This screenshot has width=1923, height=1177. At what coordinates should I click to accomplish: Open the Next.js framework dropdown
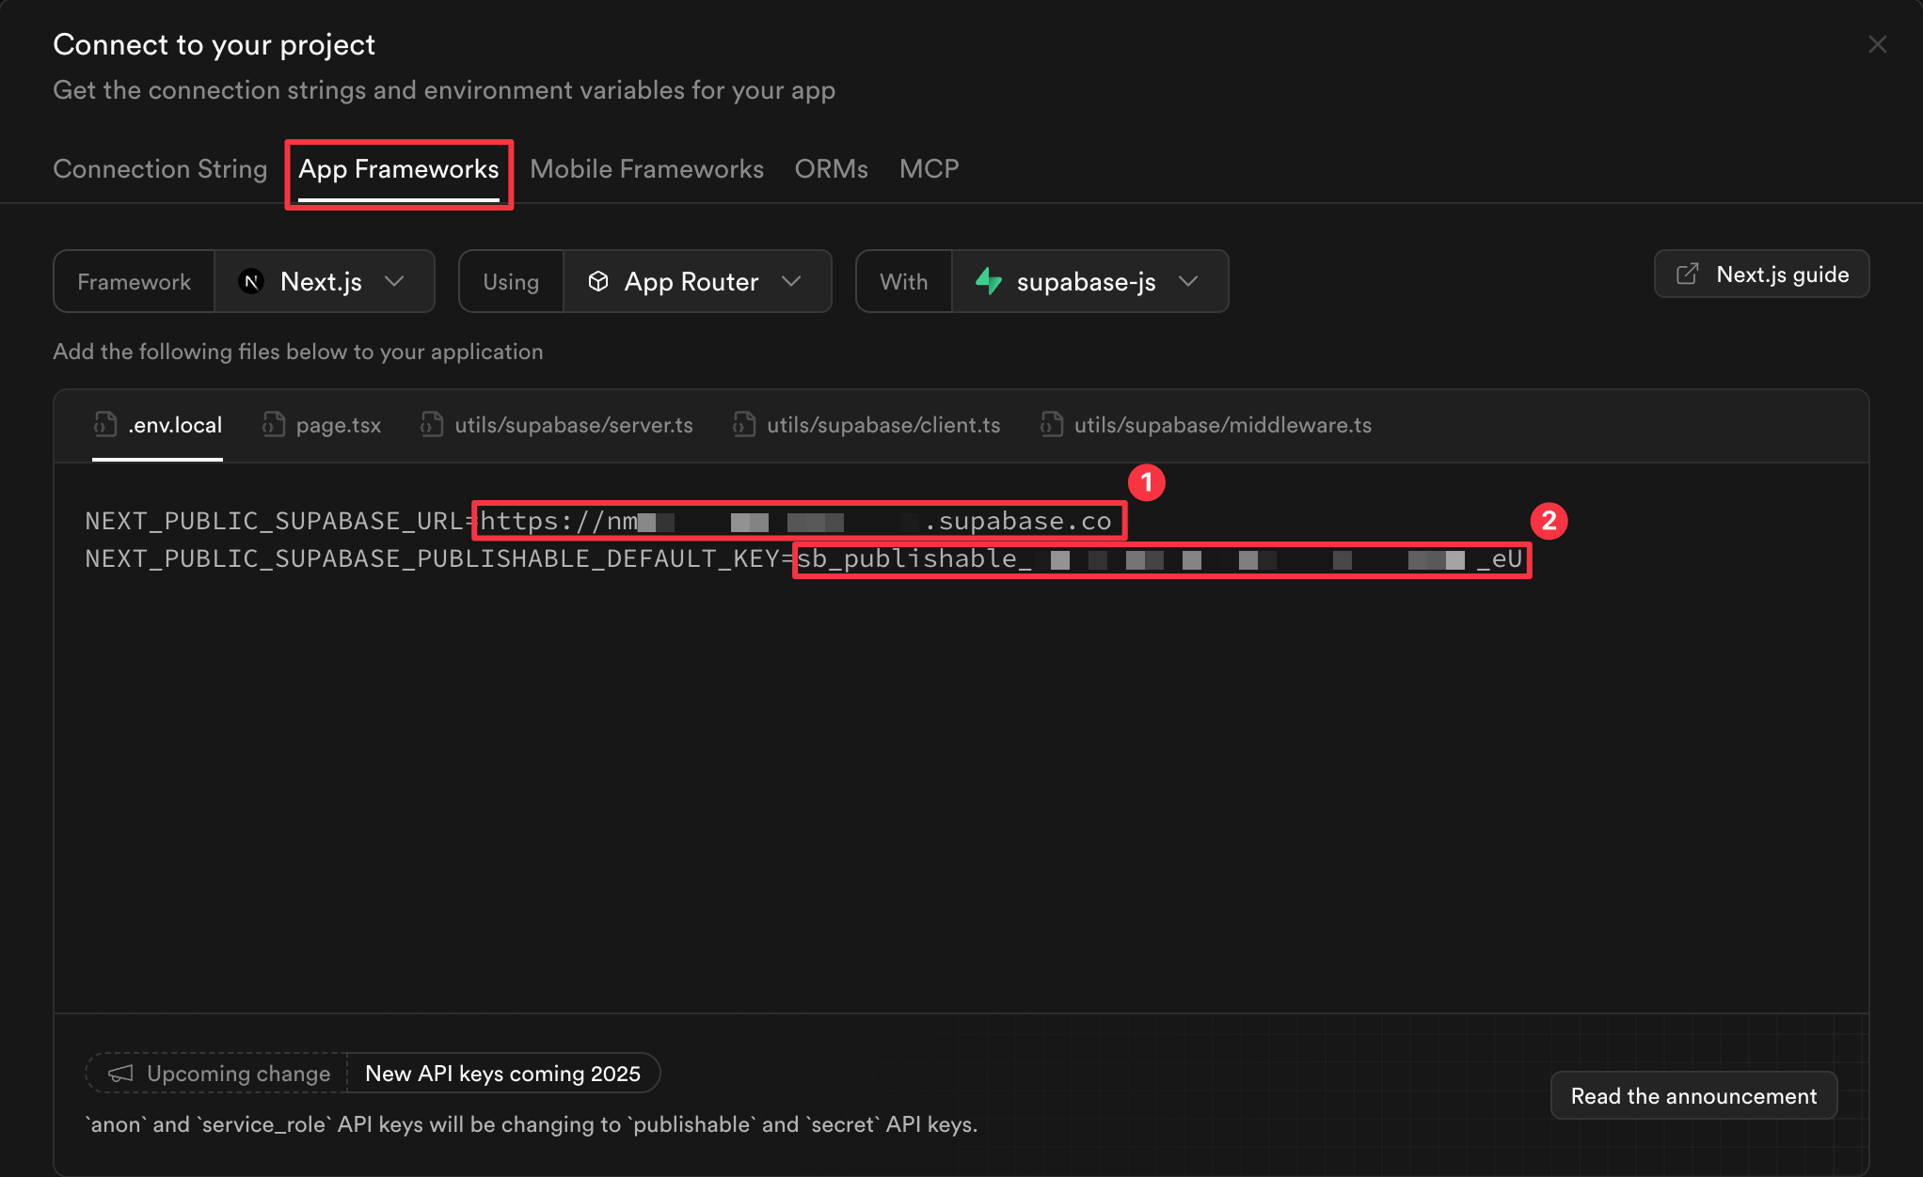tap(396, 281)
